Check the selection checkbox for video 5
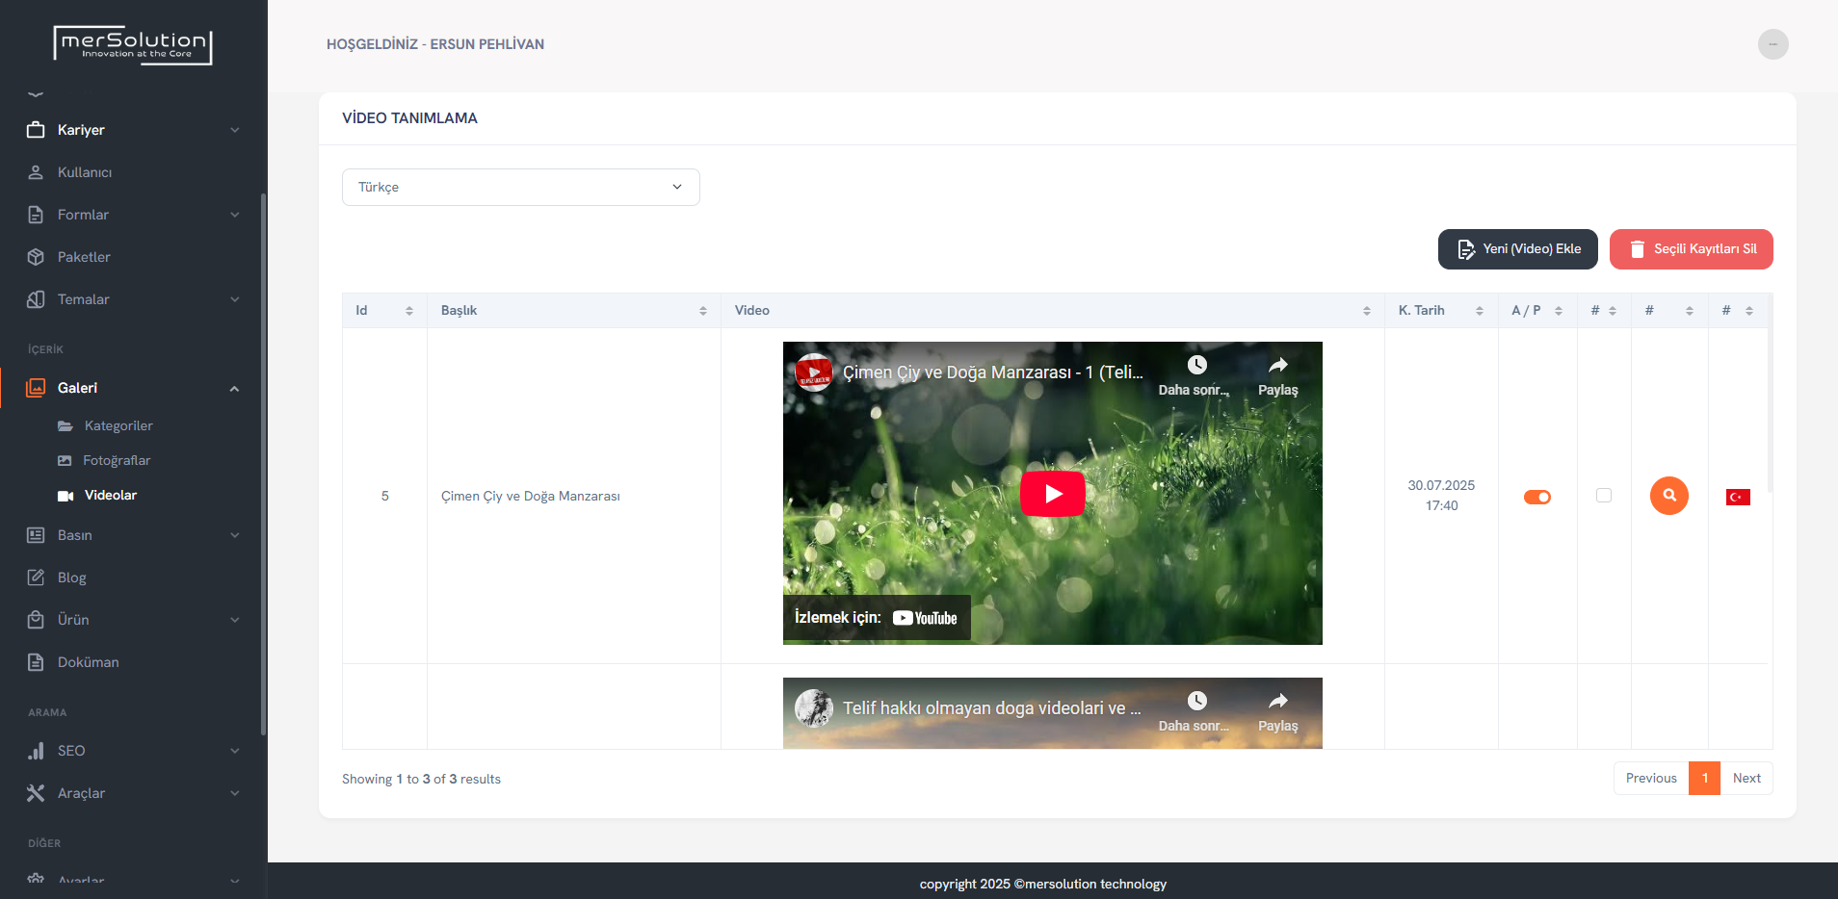Viewport: 1838px width, 899px height. pos(1604,496)
